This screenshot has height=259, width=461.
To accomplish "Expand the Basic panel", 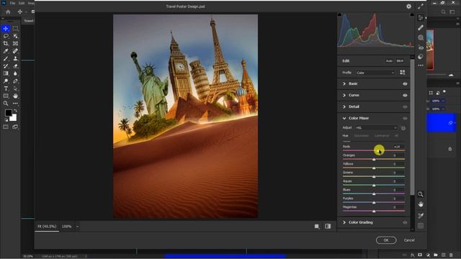I will click(x=344, y=83).
